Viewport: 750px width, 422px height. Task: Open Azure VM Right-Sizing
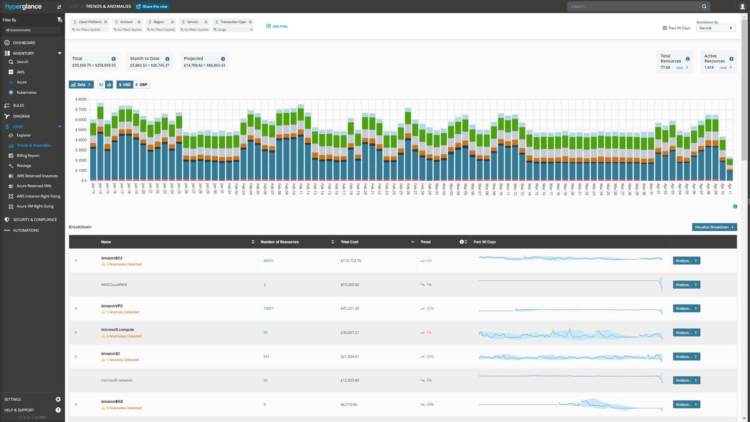[35, 206]
